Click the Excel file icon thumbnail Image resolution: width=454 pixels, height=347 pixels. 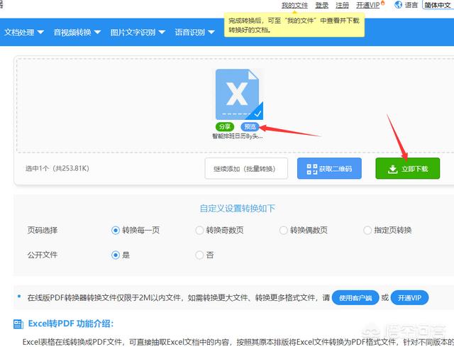pos(239,94)
